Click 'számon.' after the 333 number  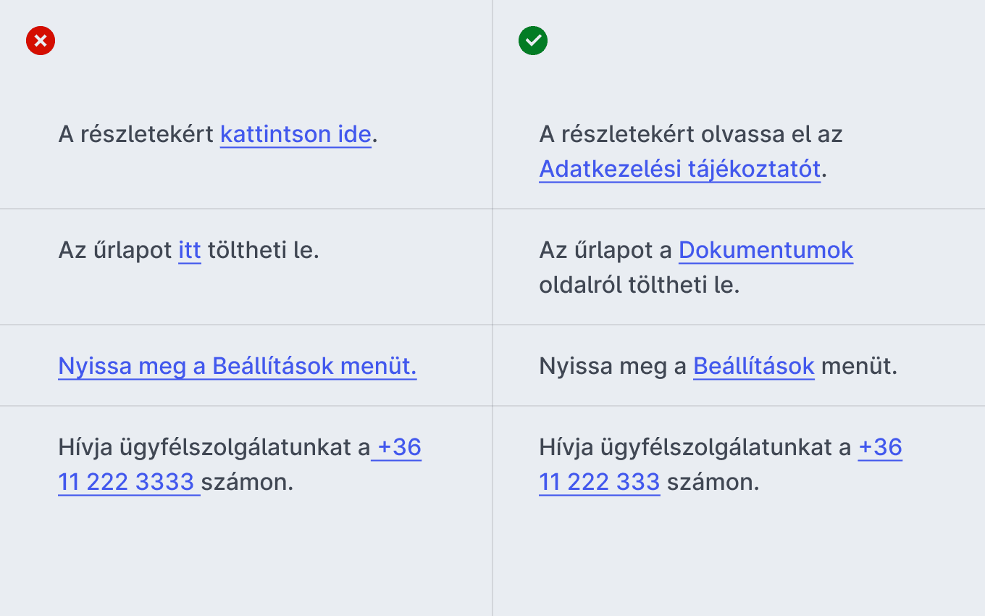[x=713, y=482]
